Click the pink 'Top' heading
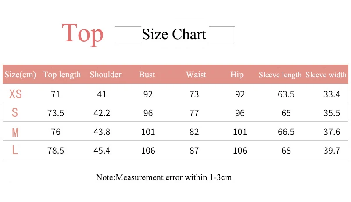The image size is (351, 202). (x=82, y=34)
